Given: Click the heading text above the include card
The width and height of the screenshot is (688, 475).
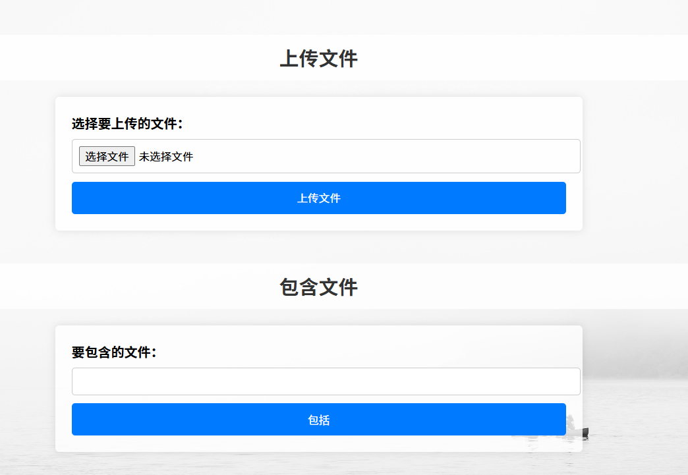Looking at the screenshot, I should [x=318, y=287].
